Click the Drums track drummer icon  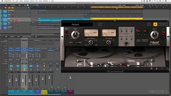click(5, 28)
